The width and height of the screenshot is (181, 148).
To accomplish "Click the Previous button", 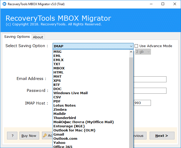I will pyautogui.click(x=140, y=136).
